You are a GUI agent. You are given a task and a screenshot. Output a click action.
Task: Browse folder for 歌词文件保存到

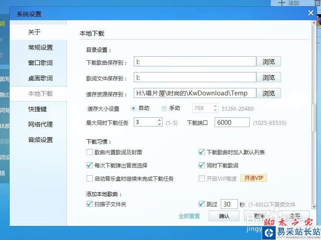pos(269,77)
